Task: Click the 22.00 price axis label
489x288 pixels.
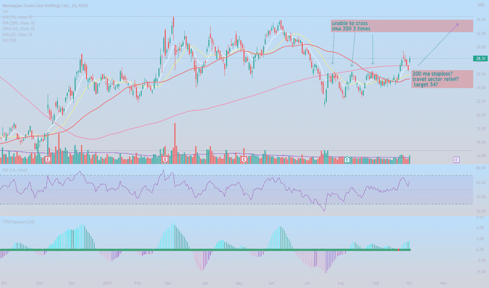Action: [x=481, y=101]
